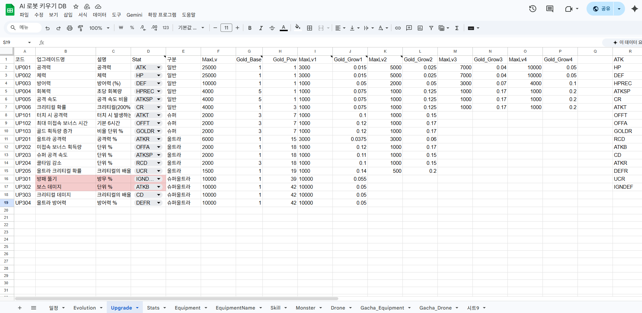Viewport: 642px width, 313px height.
Task: Open the text color picker
Action: 284,28
